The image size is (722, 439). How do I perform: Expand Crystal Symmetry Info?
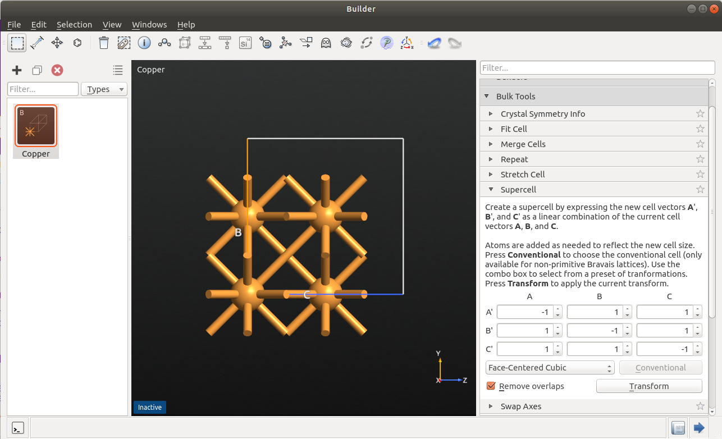click(491, 113)
